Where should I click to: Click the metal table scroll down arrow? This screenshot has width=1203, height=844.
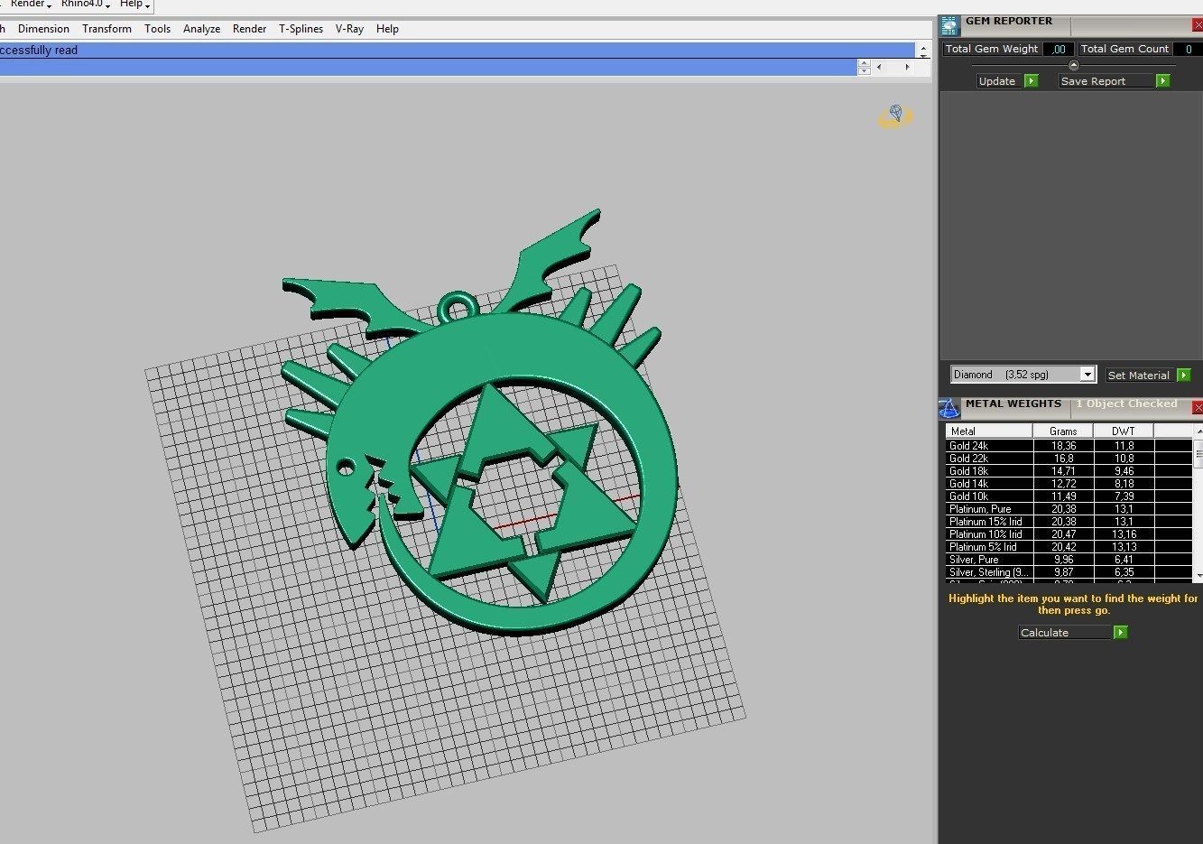pyautogui.click(x=1198, y=575)
